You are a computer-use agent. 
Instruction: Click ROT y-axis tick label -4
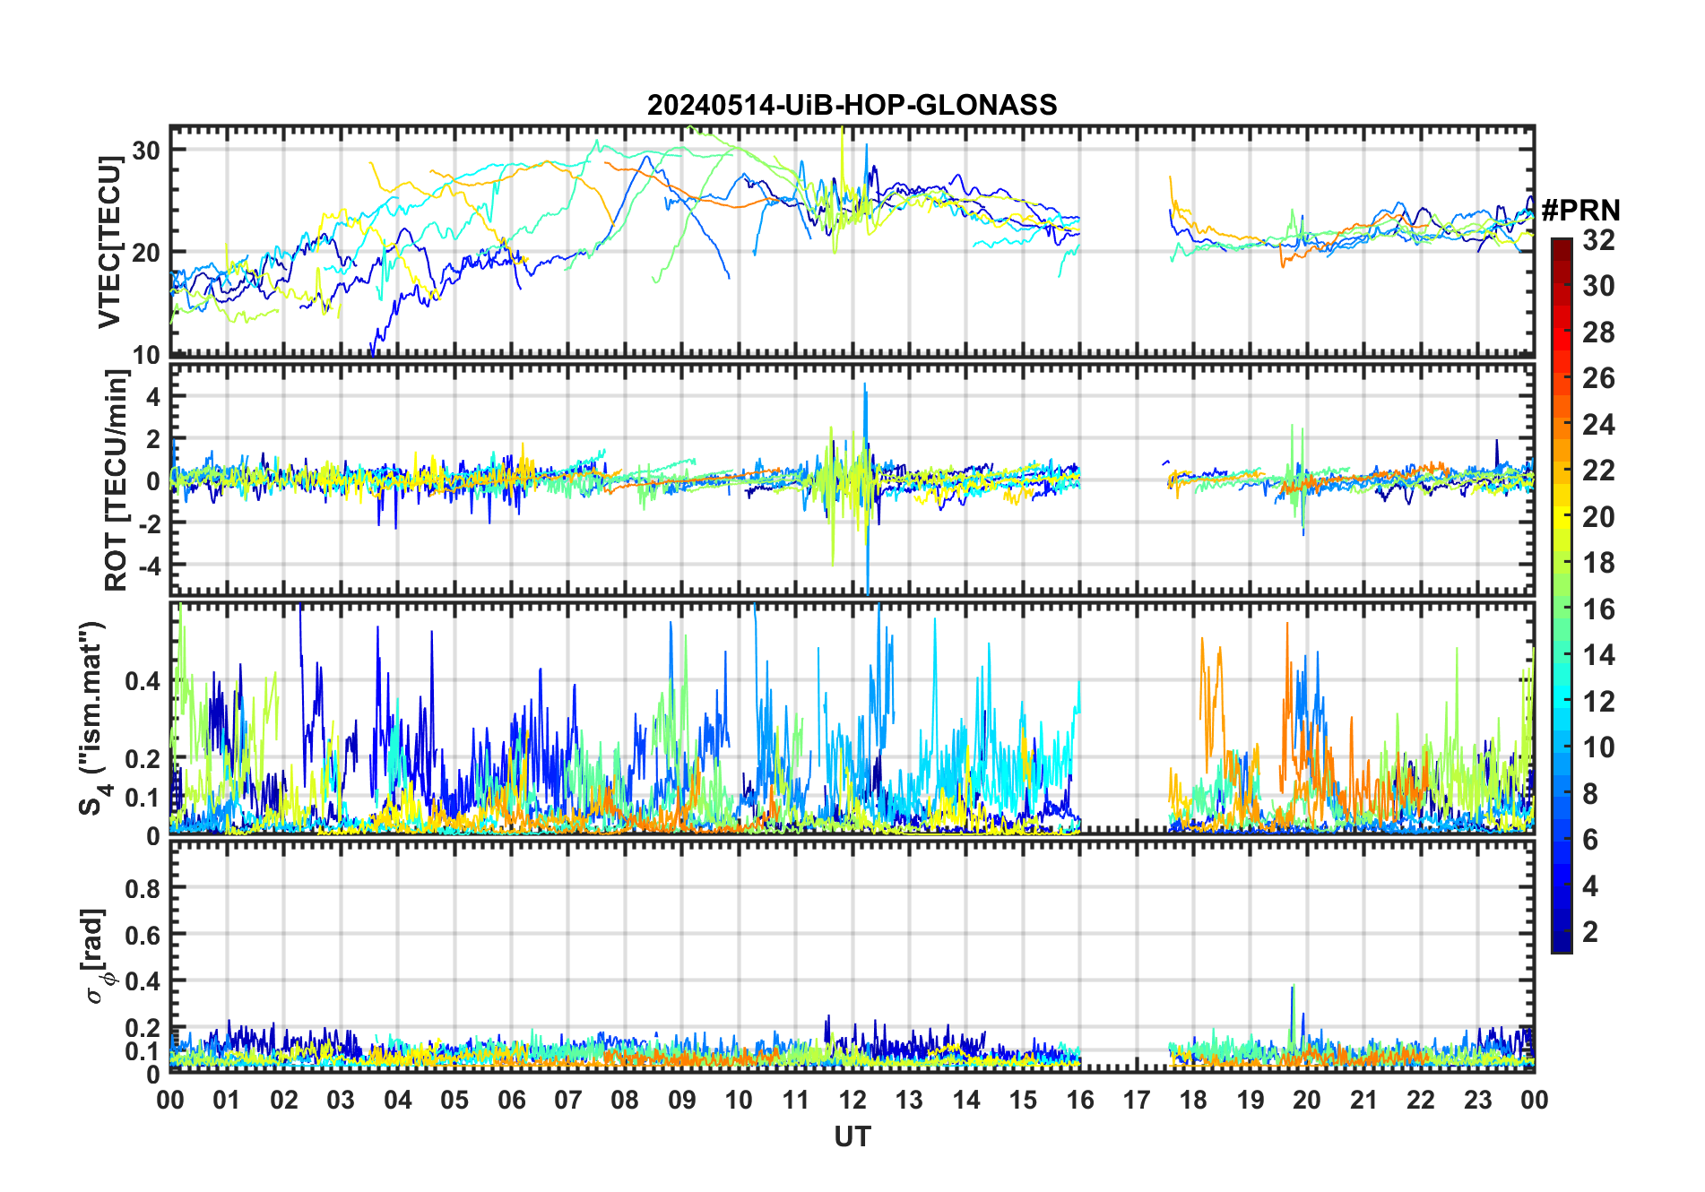pyautogui.click(x=150, y=566)
